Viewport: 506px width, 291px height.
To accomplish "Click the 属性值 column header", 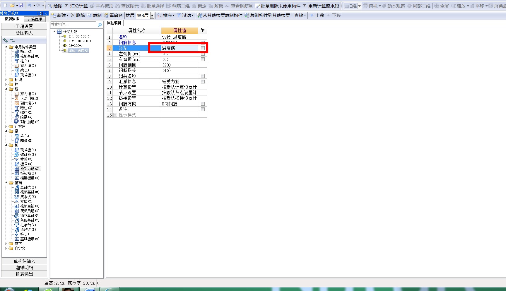I will coord(180,30).
